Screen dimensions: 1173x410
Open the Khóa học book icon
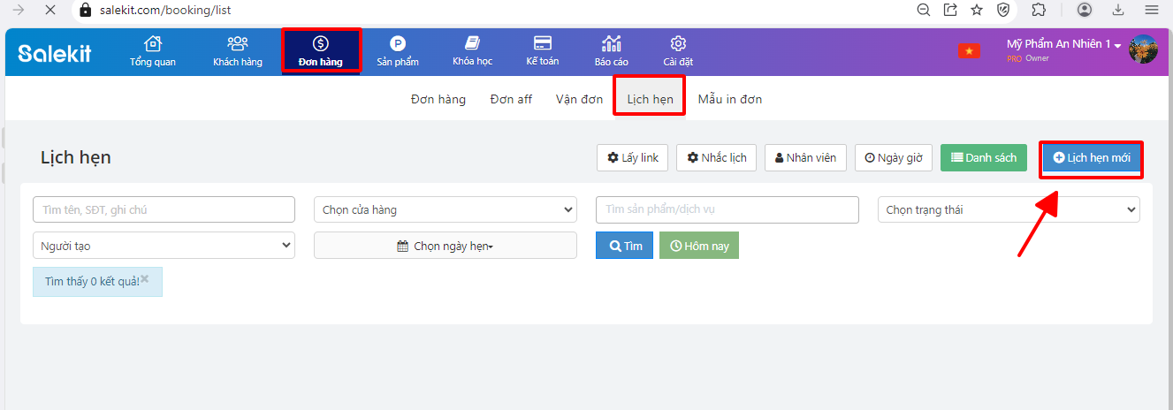click(x=472, y=44)
